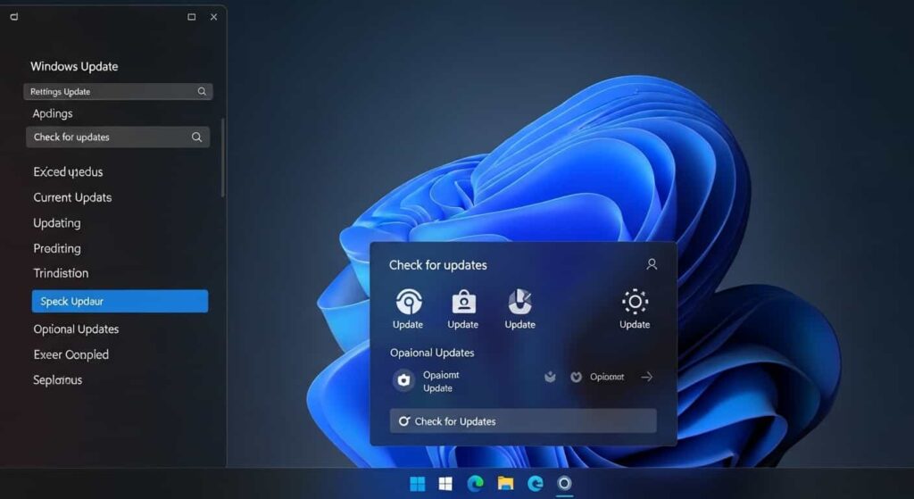Go to Updating in the sidebar
The image size is (914, 499).
point(57,223)
